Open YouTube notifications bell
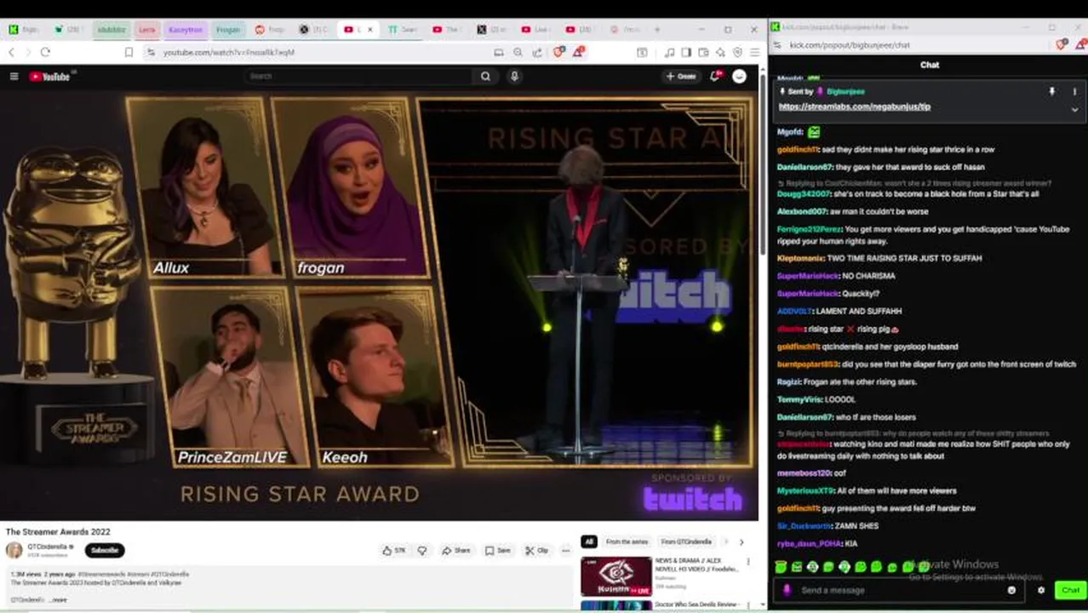Viewport: 1088px width, 613px height. (x=716, y=77)
